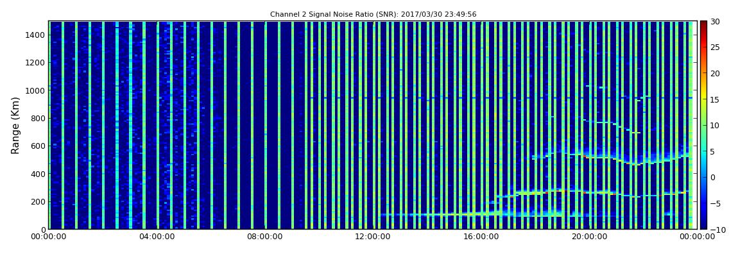Viewport: 738px width, 261px height.
Task: Click the colorbar tick value 20
Action: tap(715, 73)
